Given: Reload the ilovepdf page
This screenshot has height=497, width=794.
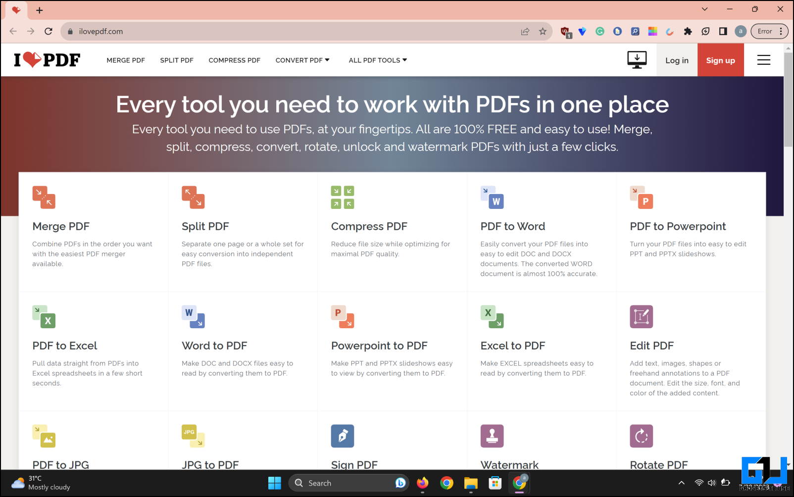Looking at the screenshot, I should click(49, 31).
